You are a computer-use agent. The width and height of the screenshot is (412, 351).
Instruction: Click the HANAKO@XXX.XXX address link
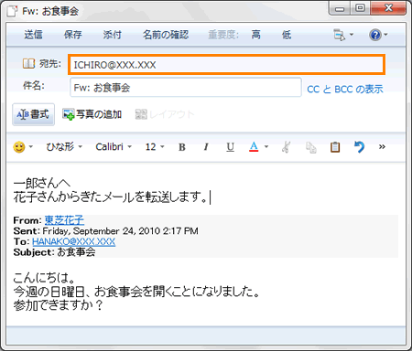click(73, 241)
